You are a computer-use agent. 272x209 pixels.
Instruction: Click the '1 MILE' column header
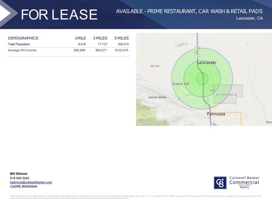tap(80, 38)
